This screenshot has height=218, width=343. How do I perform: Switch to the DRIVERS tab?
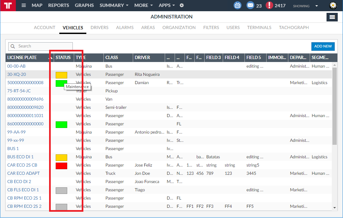(100, 28)
